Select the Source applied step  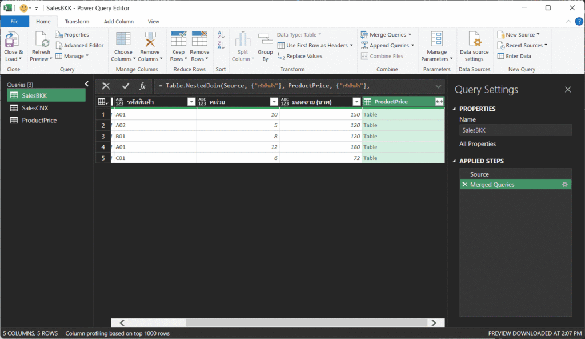pos(515,174)
